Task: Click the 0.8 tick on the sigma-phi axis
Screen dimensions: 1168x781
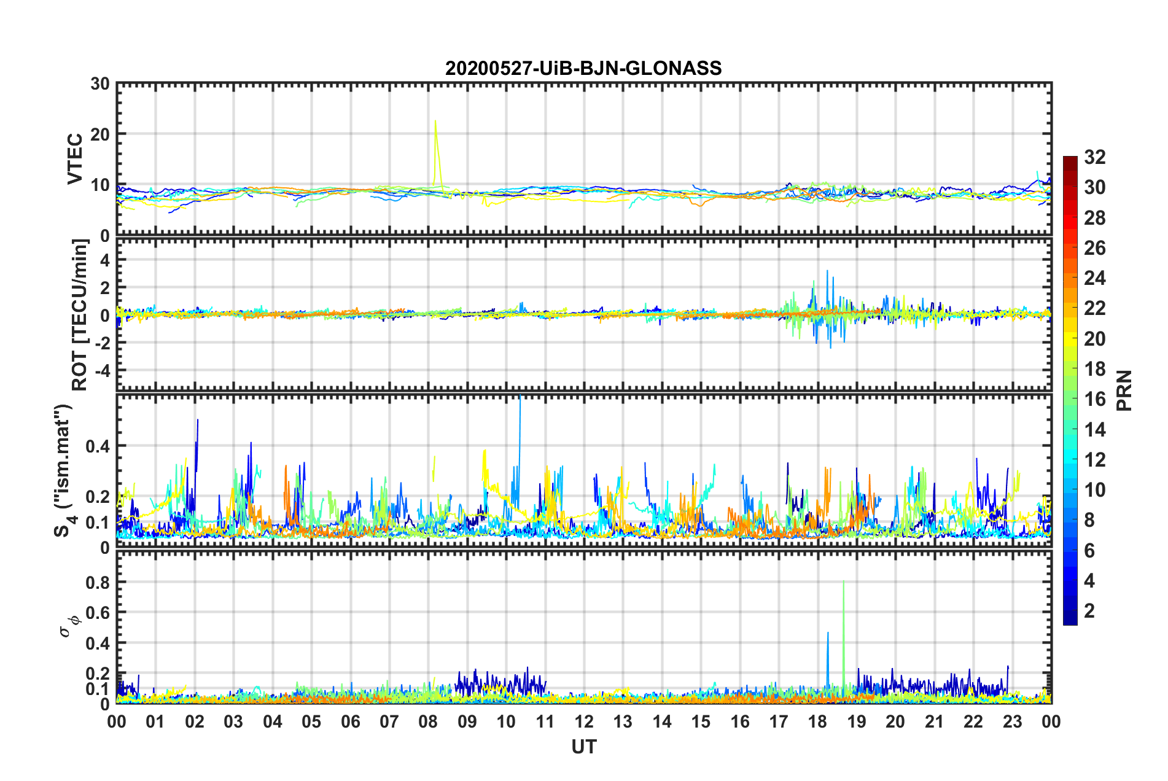Action: coord(98,583)
